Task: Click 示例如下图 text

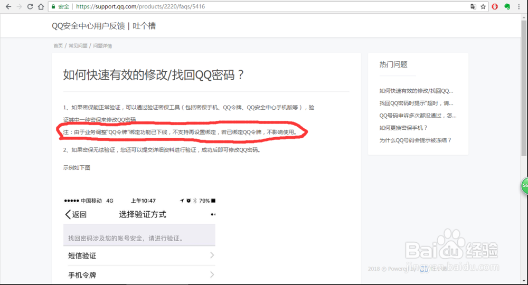Action: coord(77,167)
